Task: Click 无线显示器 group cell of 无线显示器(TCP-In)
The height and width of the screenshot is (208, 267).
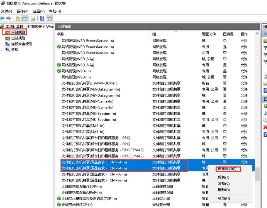Action: [161, 204]
